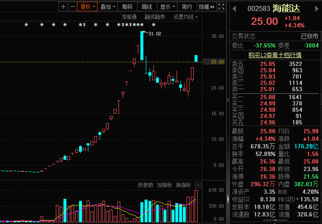
Task: Click the 融资融券 tag
Action: pos(155,17)
